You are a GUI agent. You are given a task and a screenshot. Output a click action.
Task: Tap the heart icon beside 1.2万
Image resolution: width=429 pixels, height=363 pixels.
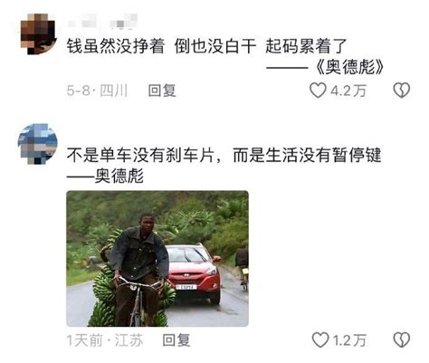pyautogui.click(x=320, y=340)
